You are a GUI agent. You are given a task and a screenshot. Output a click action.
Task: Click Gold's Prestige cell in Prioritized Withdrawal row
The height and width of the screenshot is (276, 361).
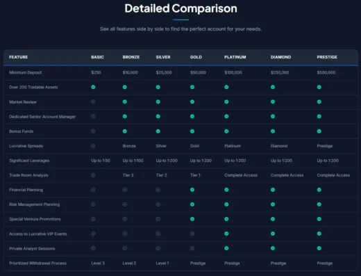click(x=198, y=263)
